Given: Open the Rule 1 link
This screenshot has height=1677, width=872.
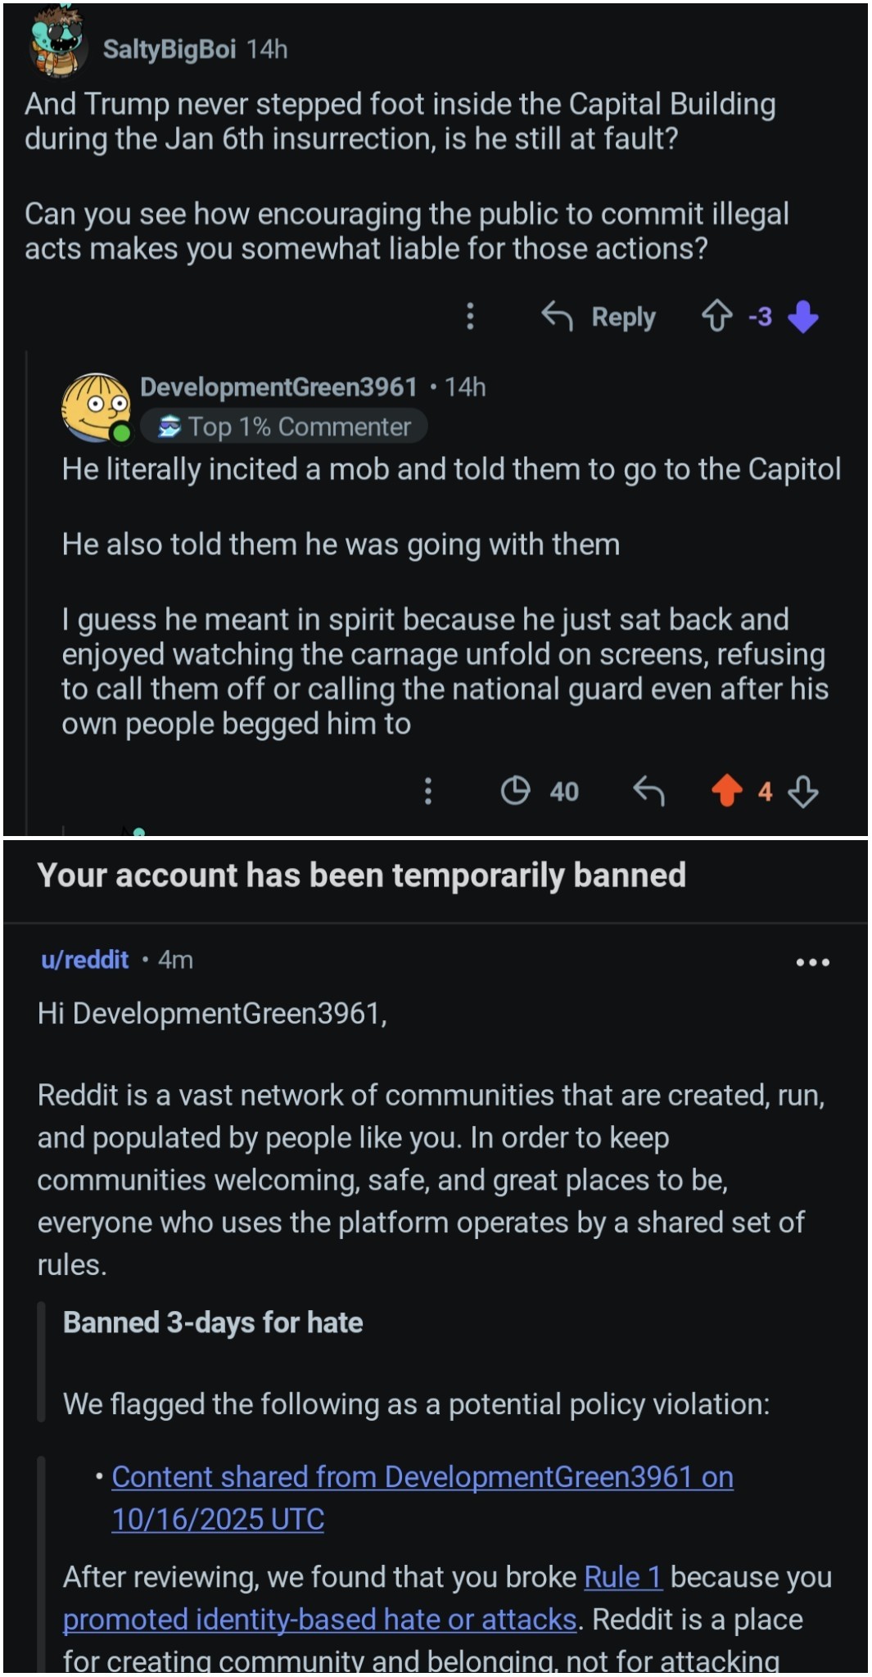Looking at the screenshot, I should pos(622,1577).
